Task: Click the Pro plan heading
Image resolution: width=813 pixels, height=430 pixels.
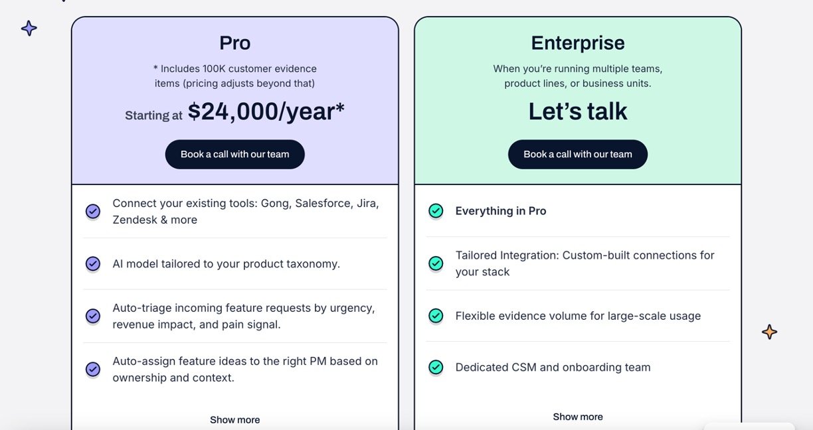Action: click(235, 43)
